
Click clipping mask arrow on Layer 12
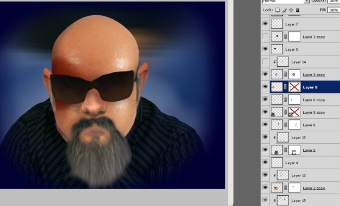(x=275, y=175)
